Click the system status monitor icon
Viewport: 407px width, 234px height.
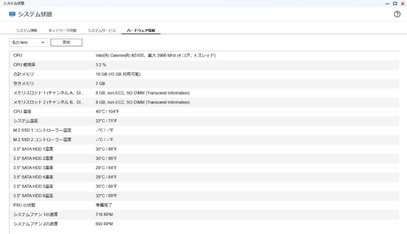click(x=12, y=14)
